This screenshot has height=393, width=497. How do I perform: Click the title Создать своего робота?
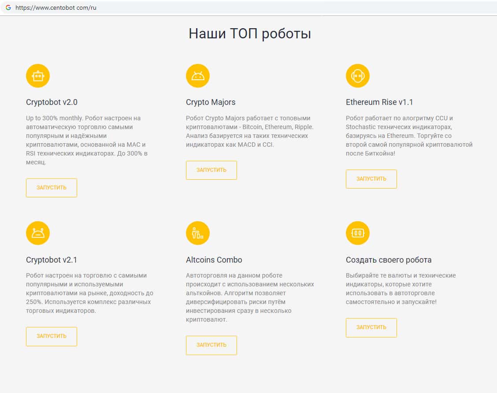[389, 260]
